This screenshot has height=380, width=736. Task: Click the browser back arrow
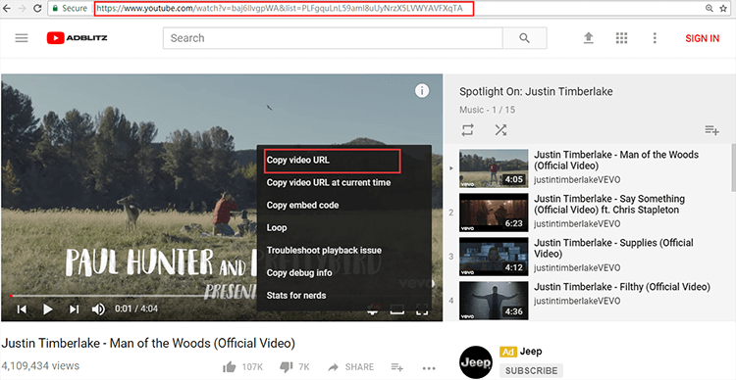click(x=7, y=8)
